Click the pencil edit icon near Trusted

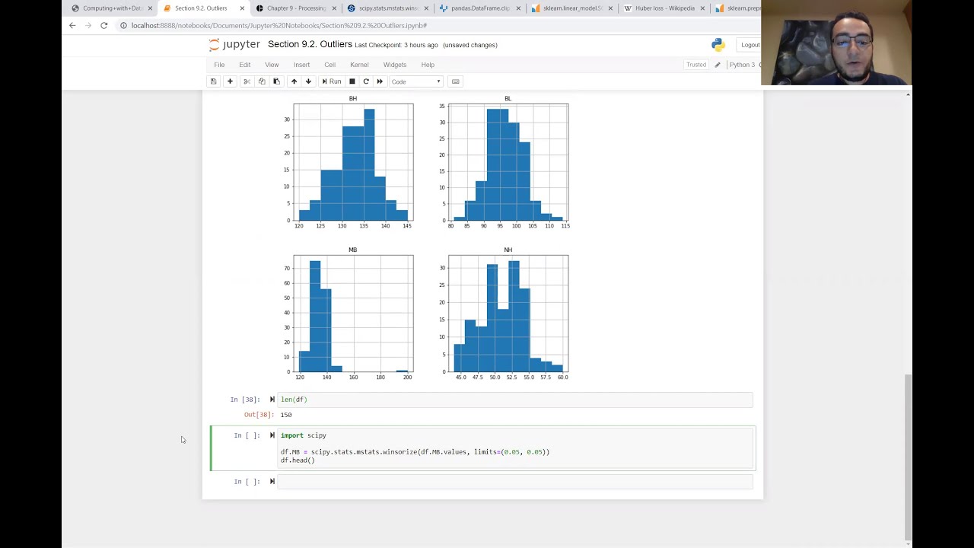[717, 65]
